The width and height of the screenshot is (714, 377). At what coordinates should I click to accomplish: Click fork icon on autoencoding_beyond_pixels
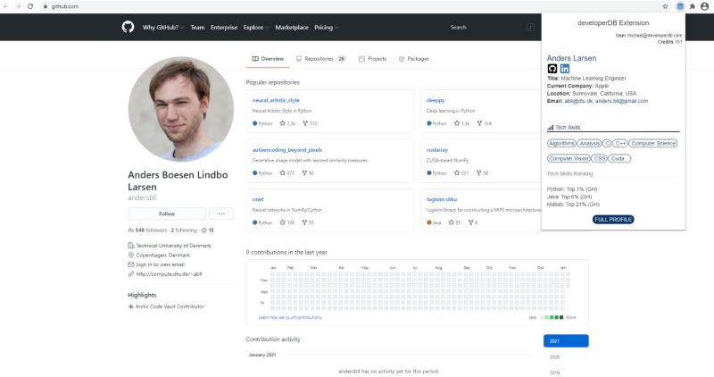304,172
